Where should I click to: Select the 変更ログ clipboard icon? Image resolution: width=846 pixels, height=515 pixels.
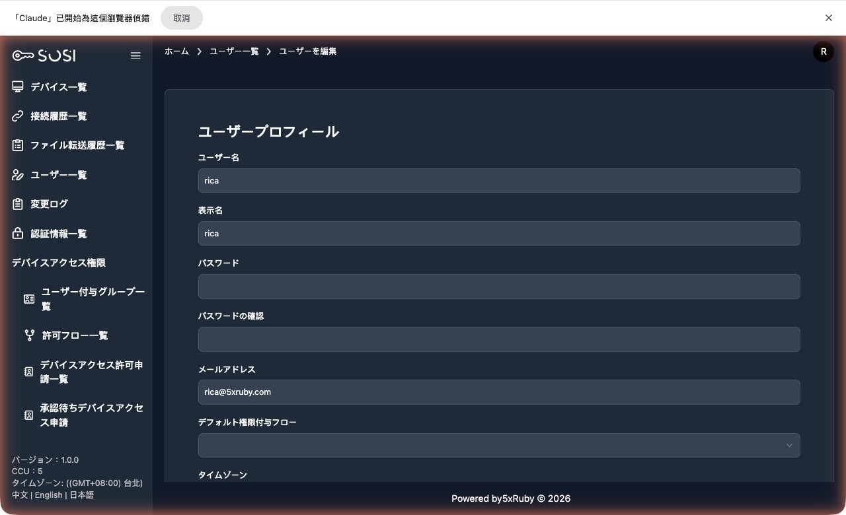pos(17,204)
